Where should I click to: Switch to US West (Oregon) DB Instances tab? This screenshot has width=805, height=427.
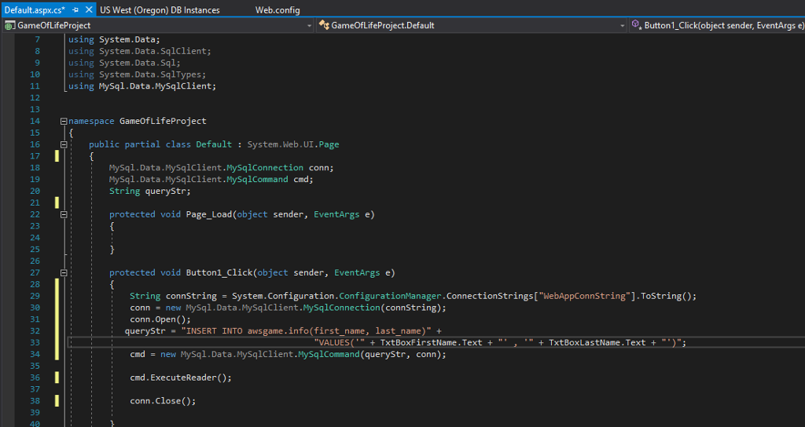pyautogui.click(x=160, y=10)
